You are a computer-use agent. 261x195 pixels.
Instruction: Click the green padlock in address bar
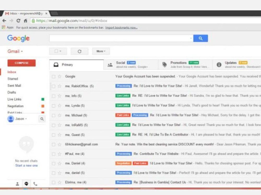pos(33,21)
